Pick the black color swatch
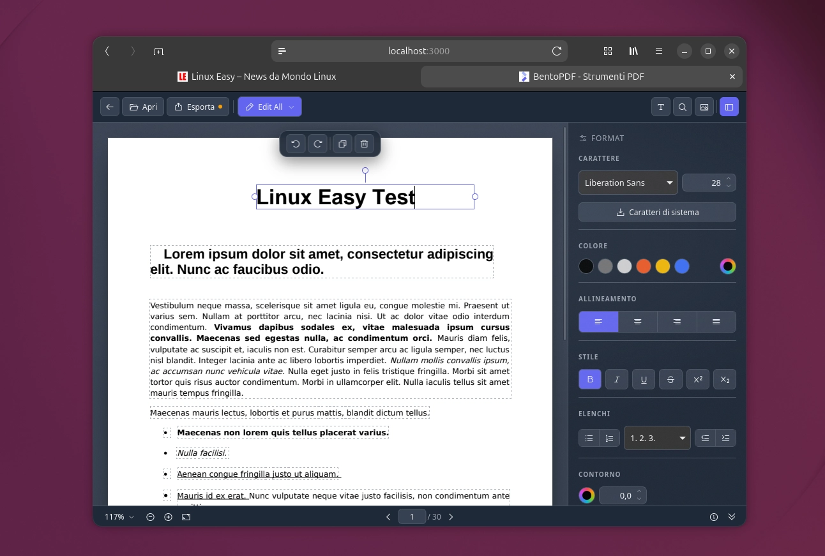Image resolution: width=825 pixels, height=556 pixels. point(586,266)
